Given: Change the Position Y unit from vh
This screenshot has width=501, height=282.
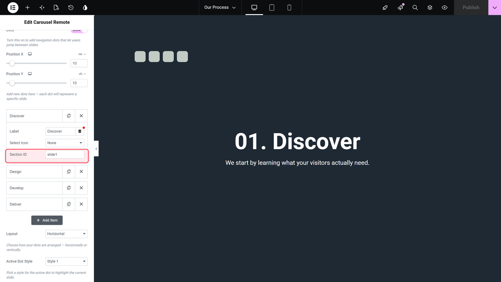Looking at the screenshot, I should pyautogui.click(x=82, y=74).
